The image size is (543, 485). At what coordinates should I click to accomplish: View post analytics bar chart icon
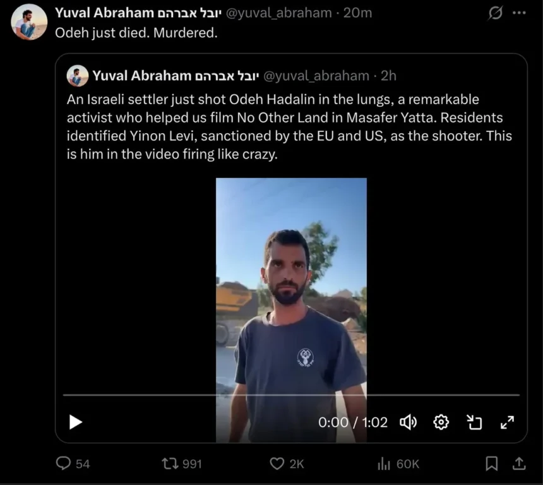click(x=383, y=464)
